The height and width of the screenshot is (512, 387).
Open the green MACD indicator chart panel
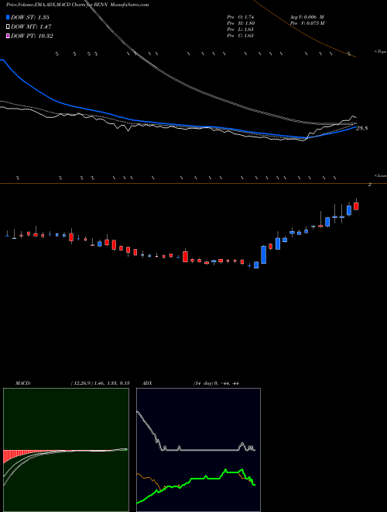(x=66, y=450)
